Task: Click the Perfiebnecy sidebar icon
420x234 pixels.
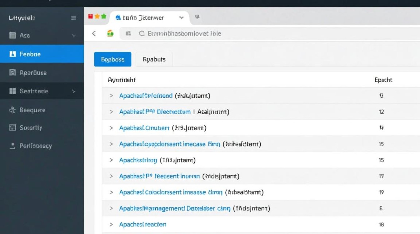Action: pos(12,145)
